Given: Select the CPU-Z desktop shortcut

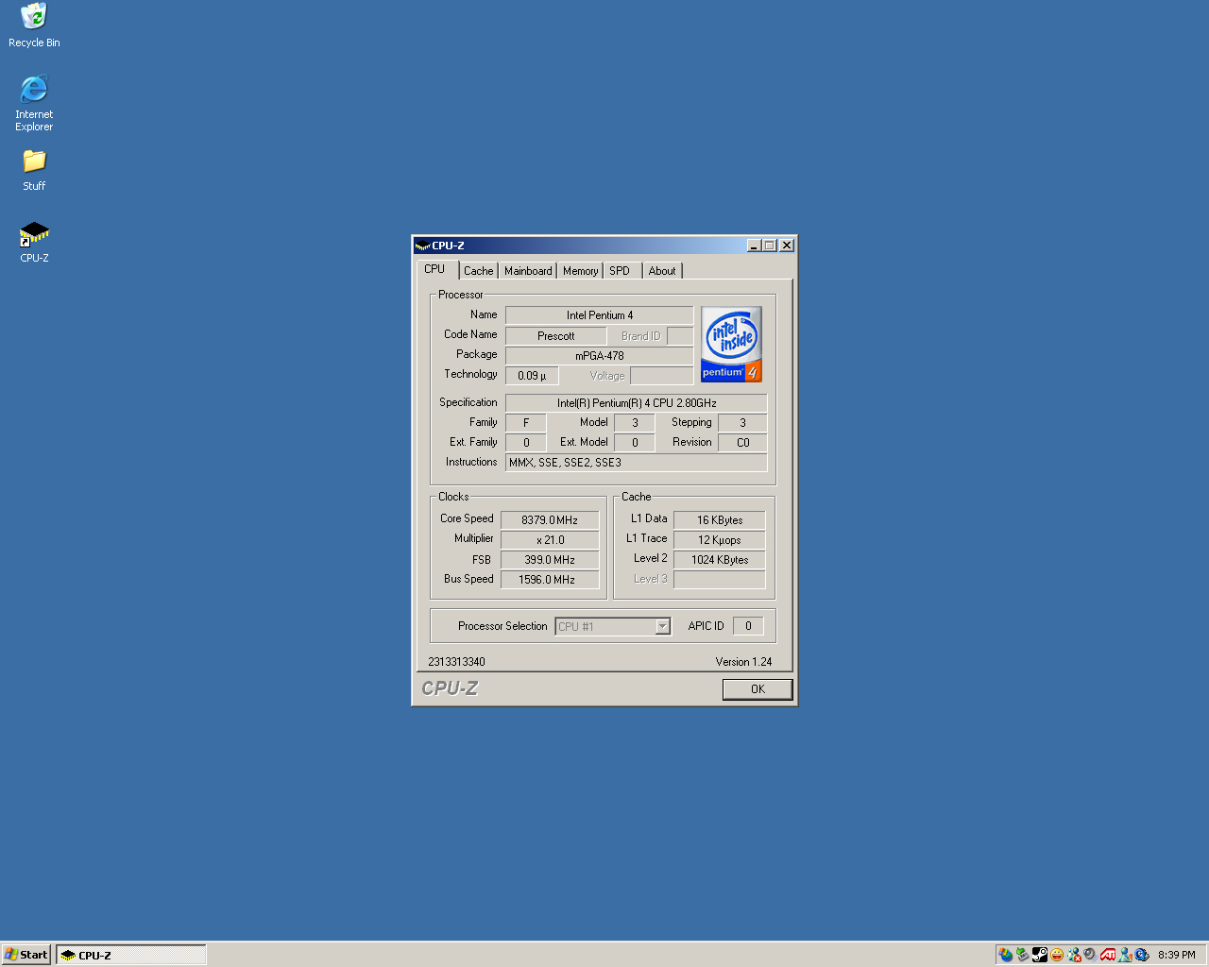Looking at the screenshot, I should coord(34,242).
